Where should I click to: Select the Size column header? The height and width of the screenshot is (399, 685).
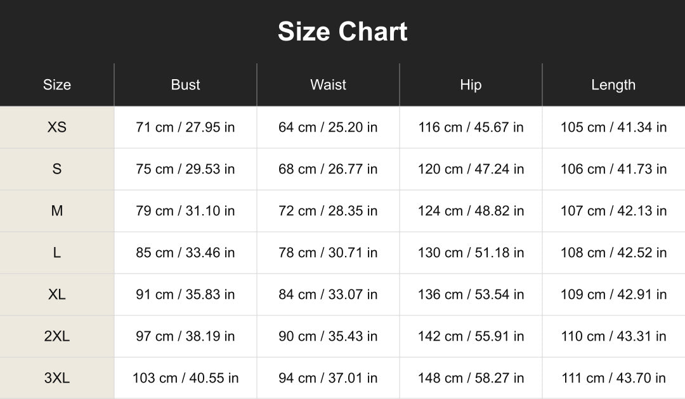pos(57,85)
